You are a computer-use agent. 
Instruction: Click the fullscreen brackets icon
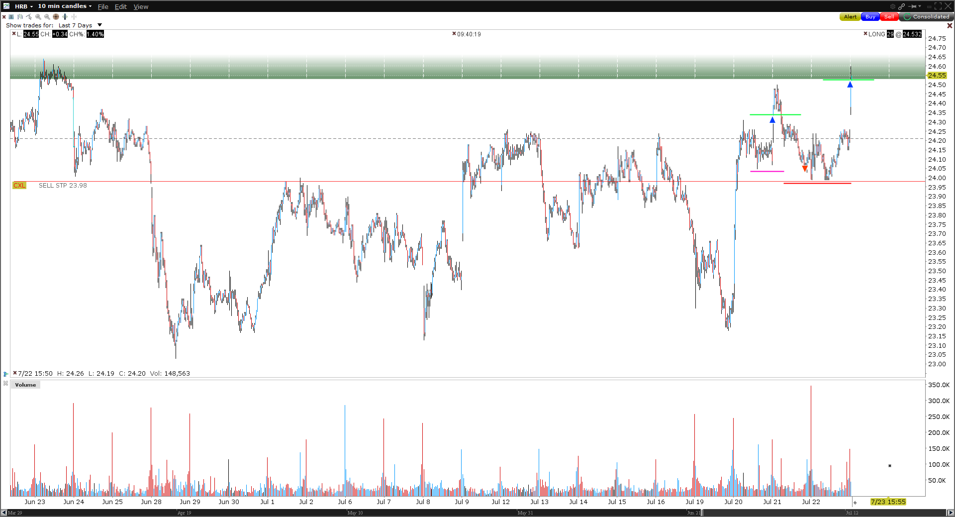coord(938,6)
